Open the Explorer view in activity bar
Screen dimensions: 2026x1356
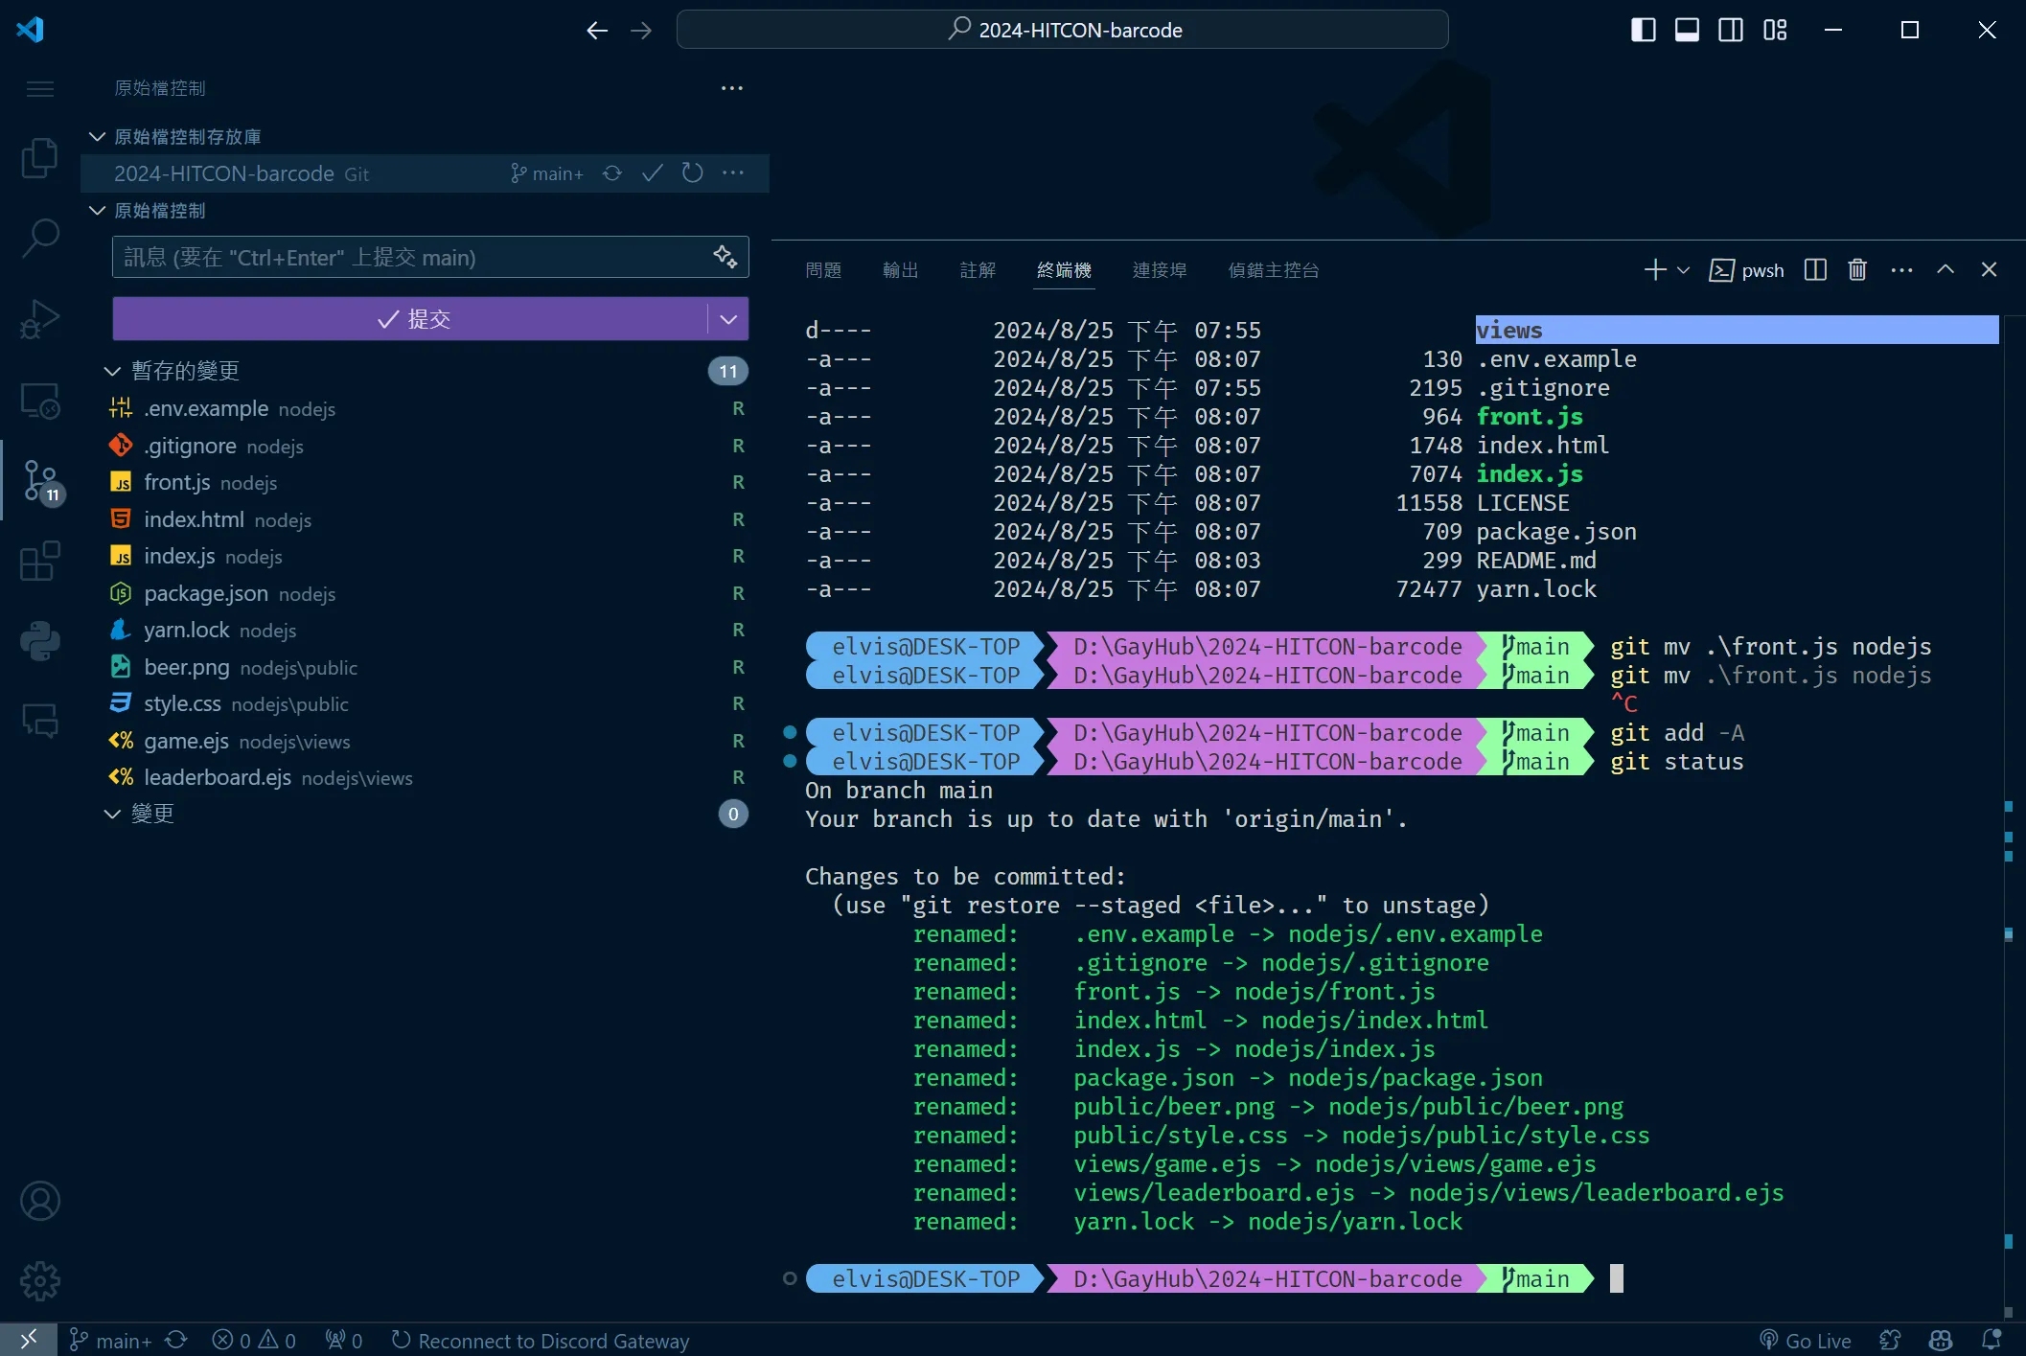coord(39,158)
